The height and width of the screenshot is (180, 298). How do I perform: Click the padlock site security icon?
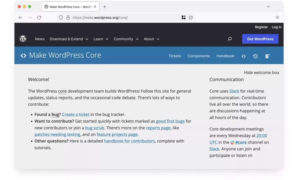click(68, 18)
